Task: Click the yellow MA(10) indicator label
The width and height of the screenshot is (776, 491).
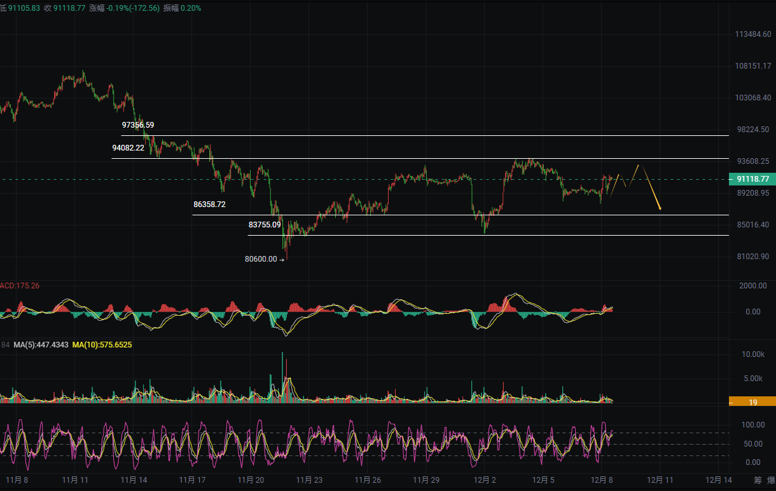Action: click(x=102, y=344)
